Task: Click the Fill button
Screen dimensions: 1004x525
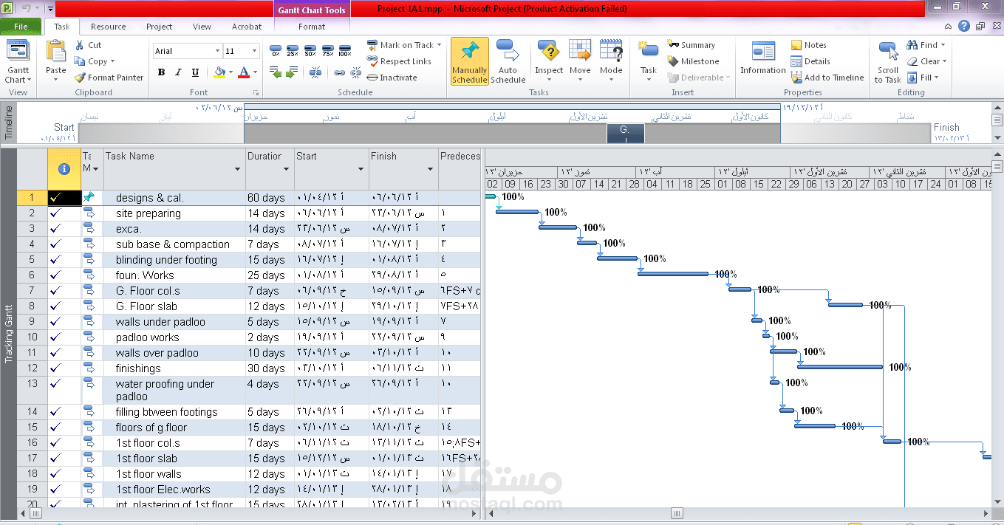Action: (x=923, y=78)
